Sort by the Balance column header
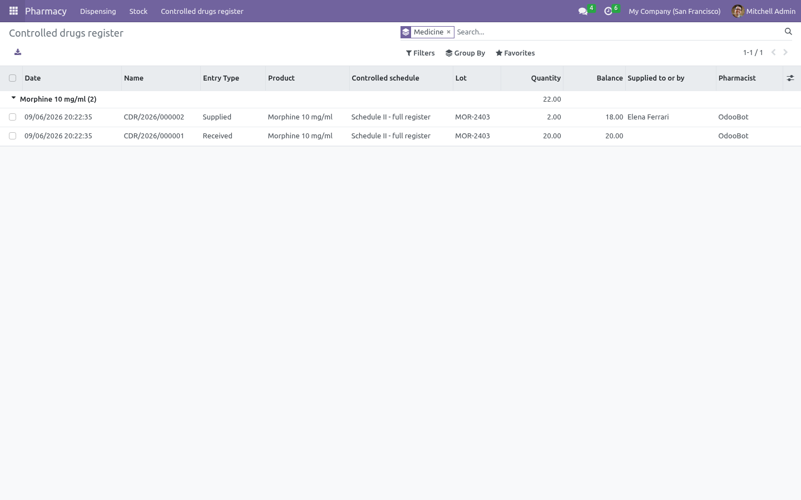801x500 pixels. click(x=594, y=78)
